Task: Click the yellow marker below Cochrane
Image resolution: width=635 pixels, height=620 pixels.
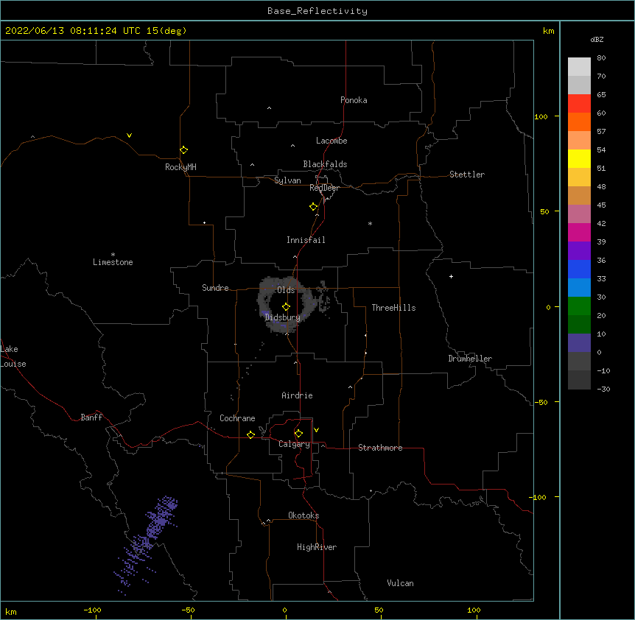Action: pos(250,434)
